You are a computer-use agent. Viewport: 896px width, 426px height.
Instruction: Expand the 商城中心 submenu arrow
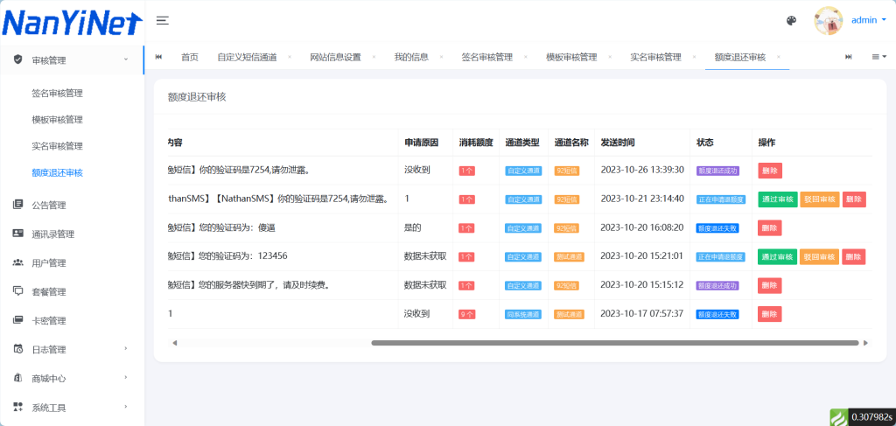pyautogui.click(x=126, y=378)
